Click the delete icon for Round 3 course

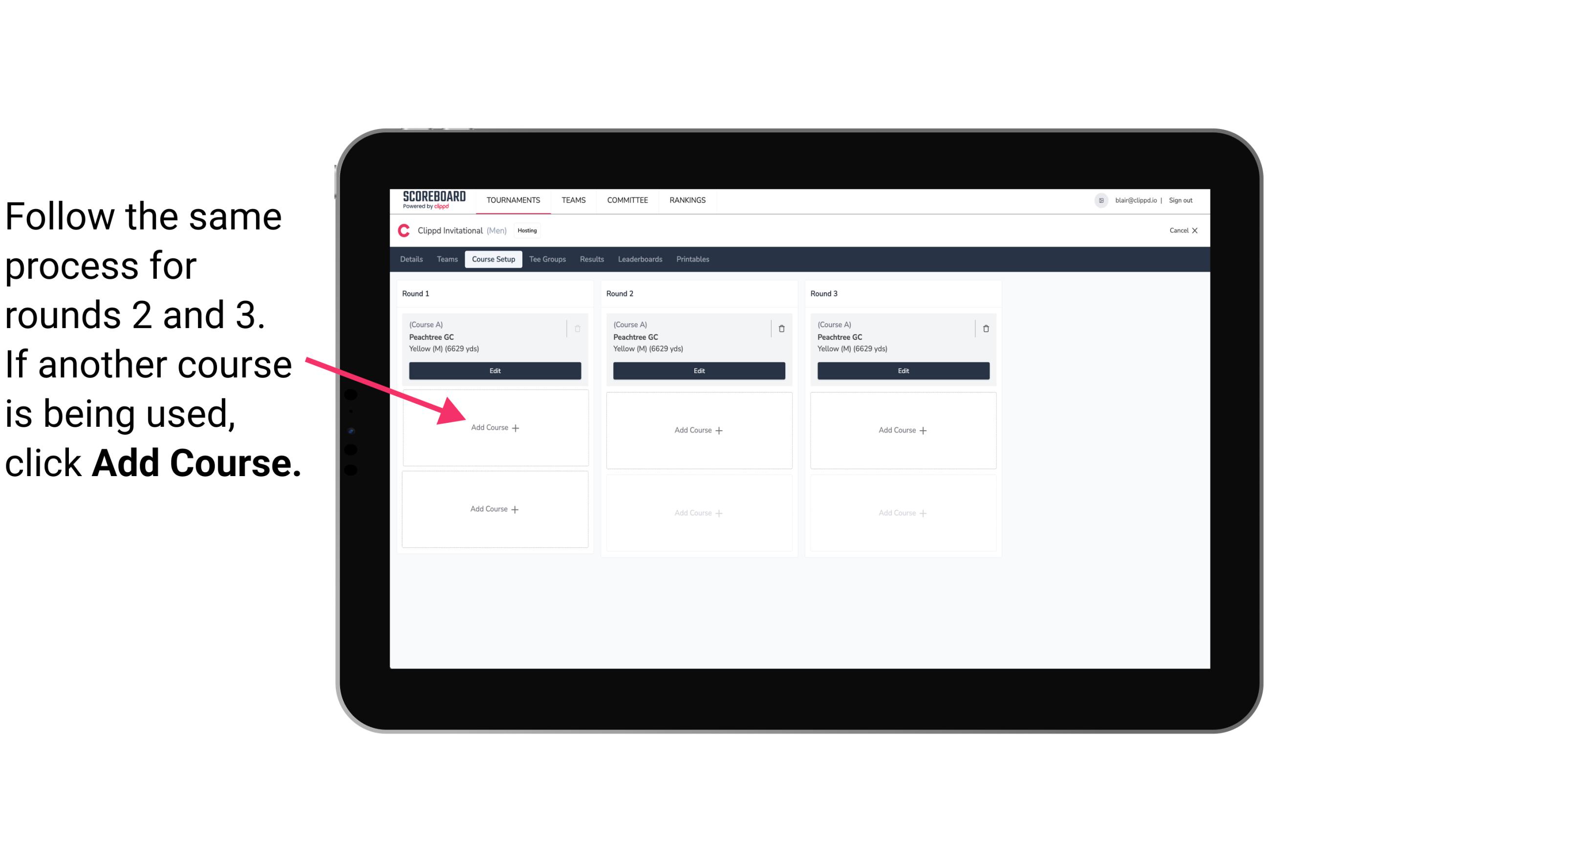pyautogui.click(x=984, y=328)
